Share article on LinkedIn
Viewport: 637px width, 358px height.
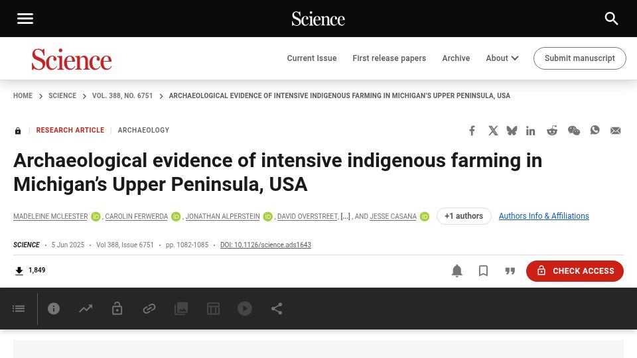point(531,131)
